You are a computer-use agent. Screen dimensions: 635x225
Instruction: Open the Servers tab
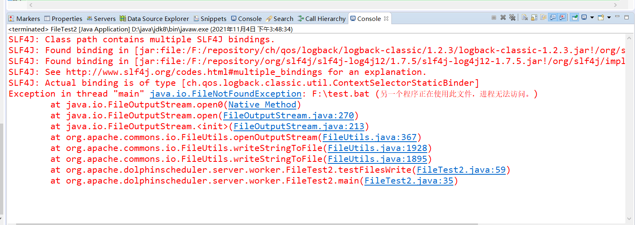tap(101, 19)
